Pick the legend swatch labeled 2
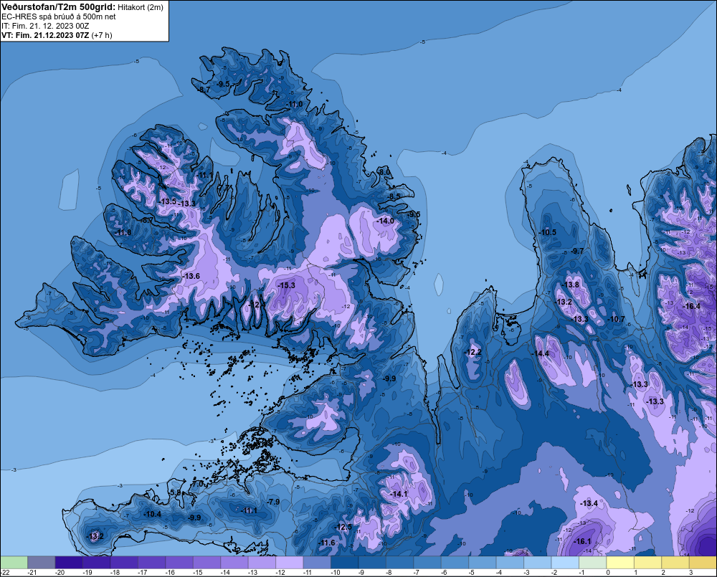The height and width of the screenshot is (577, 717). (x=675, y=562)
